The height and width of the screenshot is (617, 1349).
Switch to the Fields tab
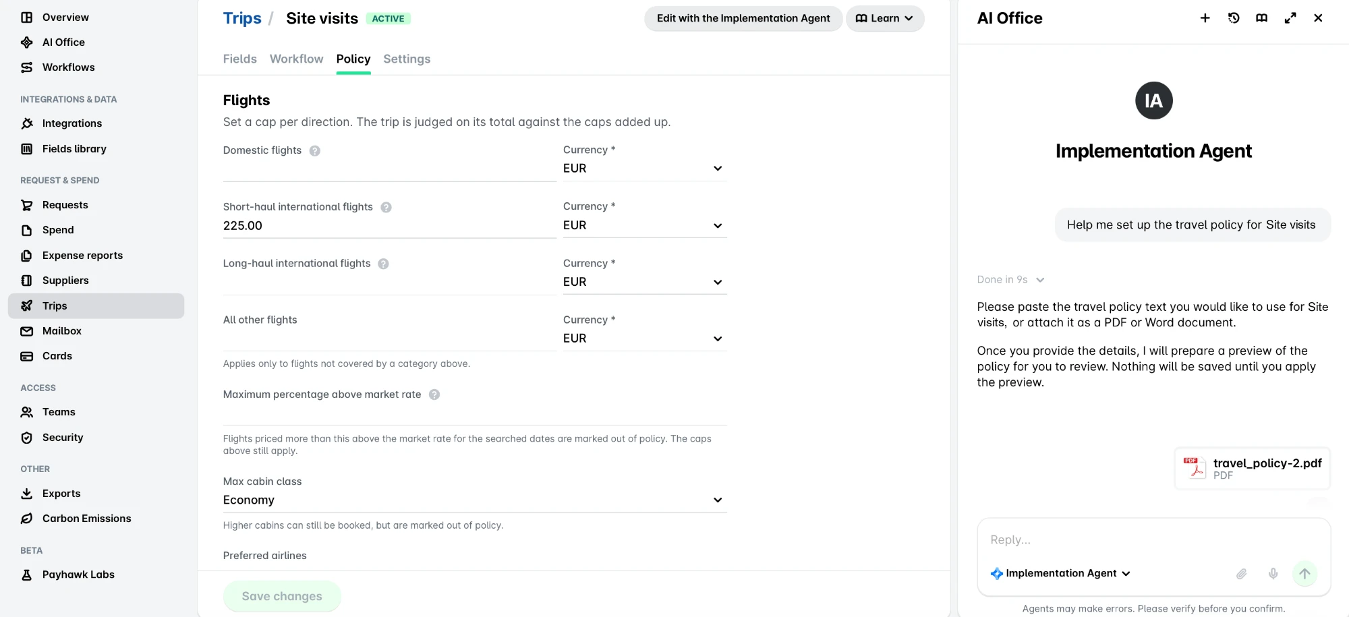(x=240, y=59)
